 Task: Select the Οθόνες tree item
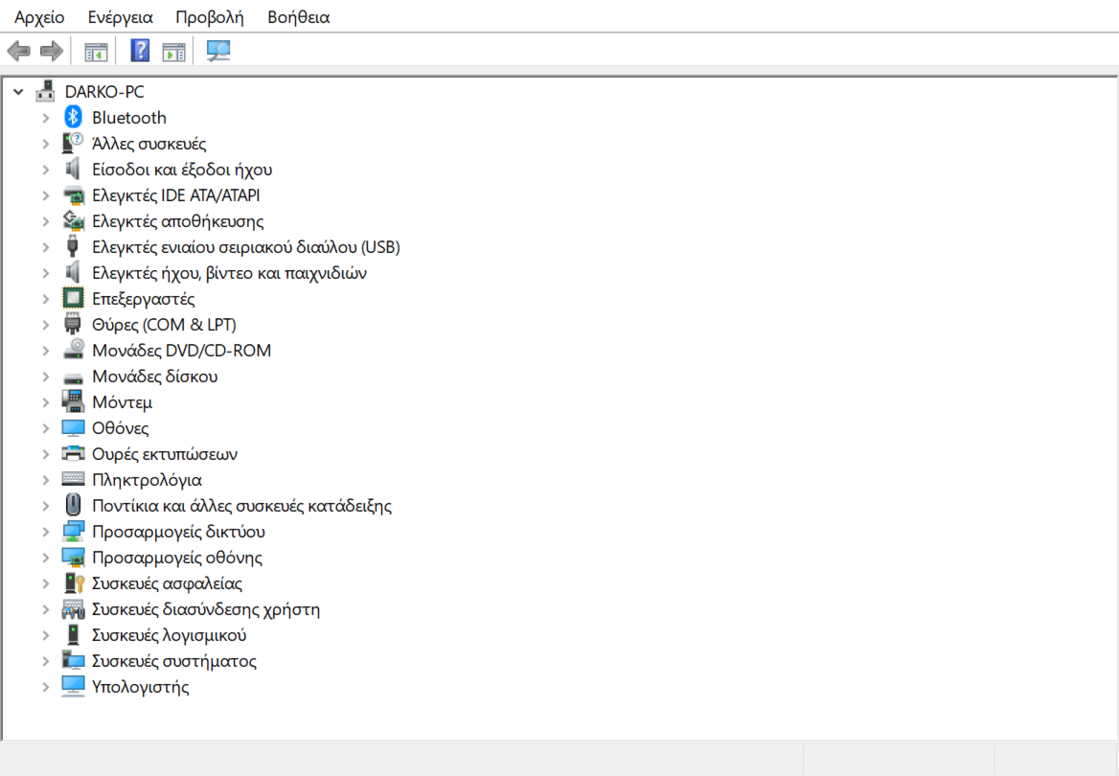120,428
